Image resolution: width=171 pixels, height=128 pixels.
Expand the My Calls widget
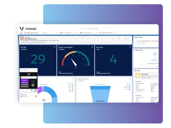54,47
